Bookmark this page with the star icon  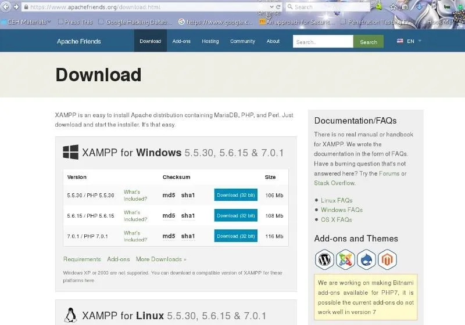[393, 7]
